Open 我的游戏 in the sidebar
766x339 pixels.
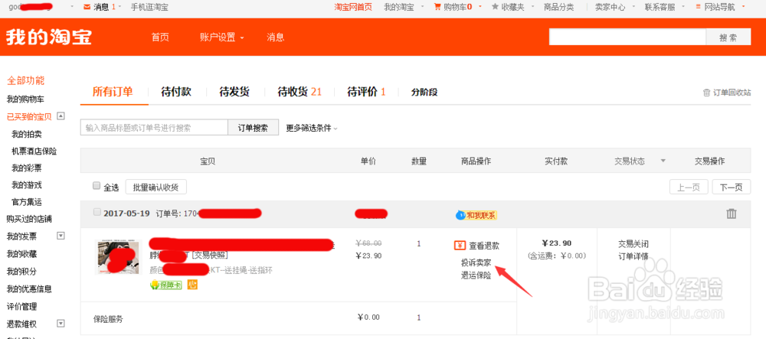click(x=26, y=185)
